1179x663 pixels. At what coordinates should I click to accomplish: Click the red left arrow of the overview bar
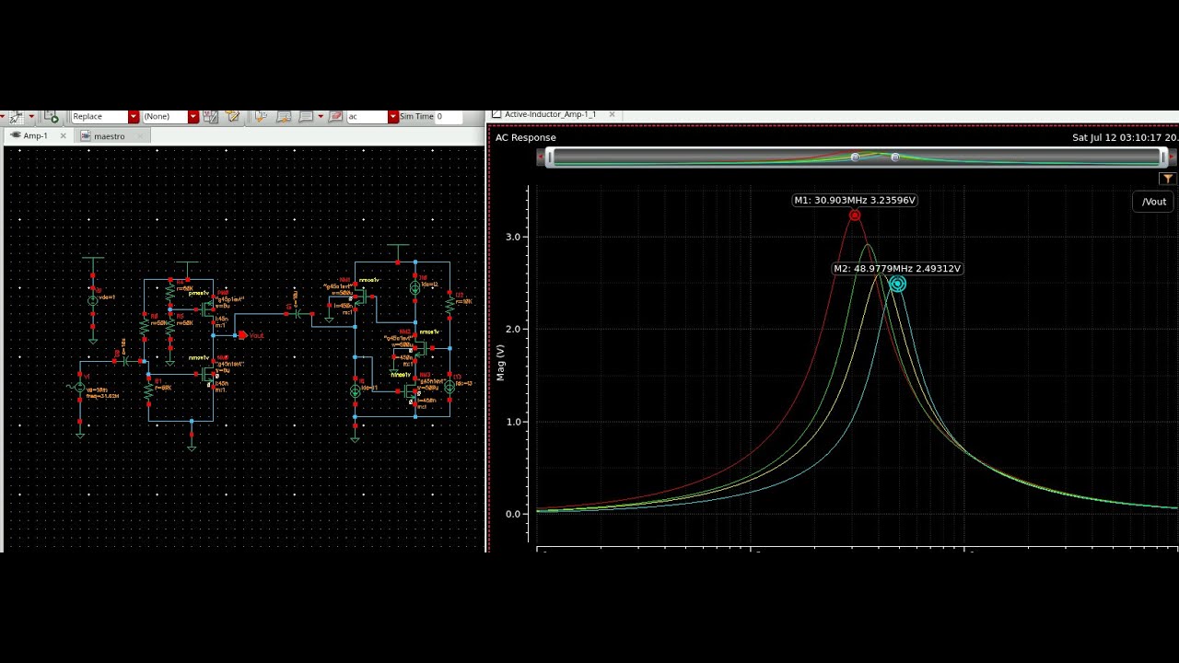coord(540,157)
